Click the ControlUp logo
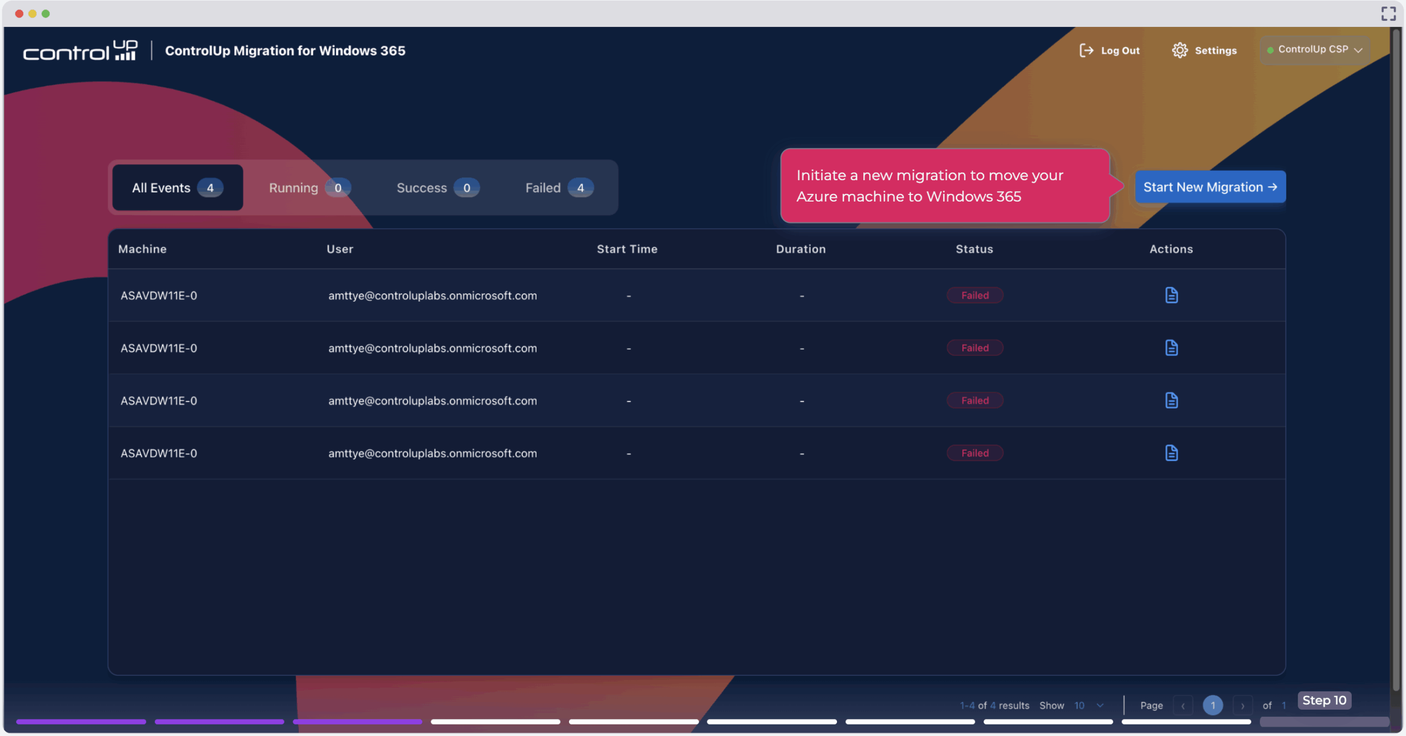 (x=80, y=51)
